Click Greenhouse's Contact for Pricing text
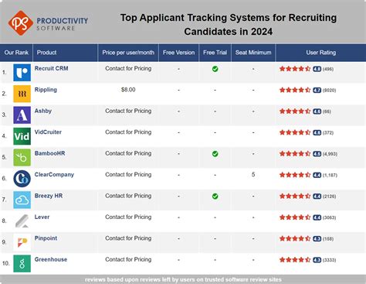 128,259
